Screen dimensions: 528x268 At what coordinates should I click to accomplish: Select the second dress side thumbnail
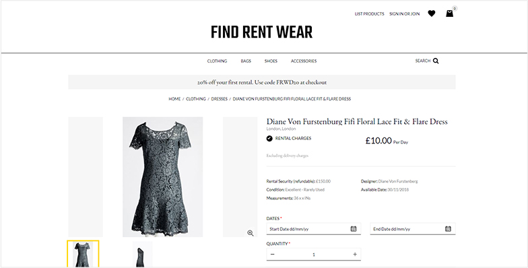[x=143, y=255]
